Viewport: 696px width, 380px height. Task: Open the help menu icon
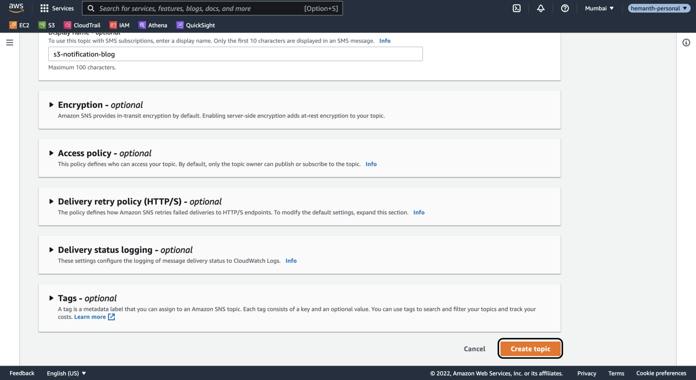(x=565, y=8)
